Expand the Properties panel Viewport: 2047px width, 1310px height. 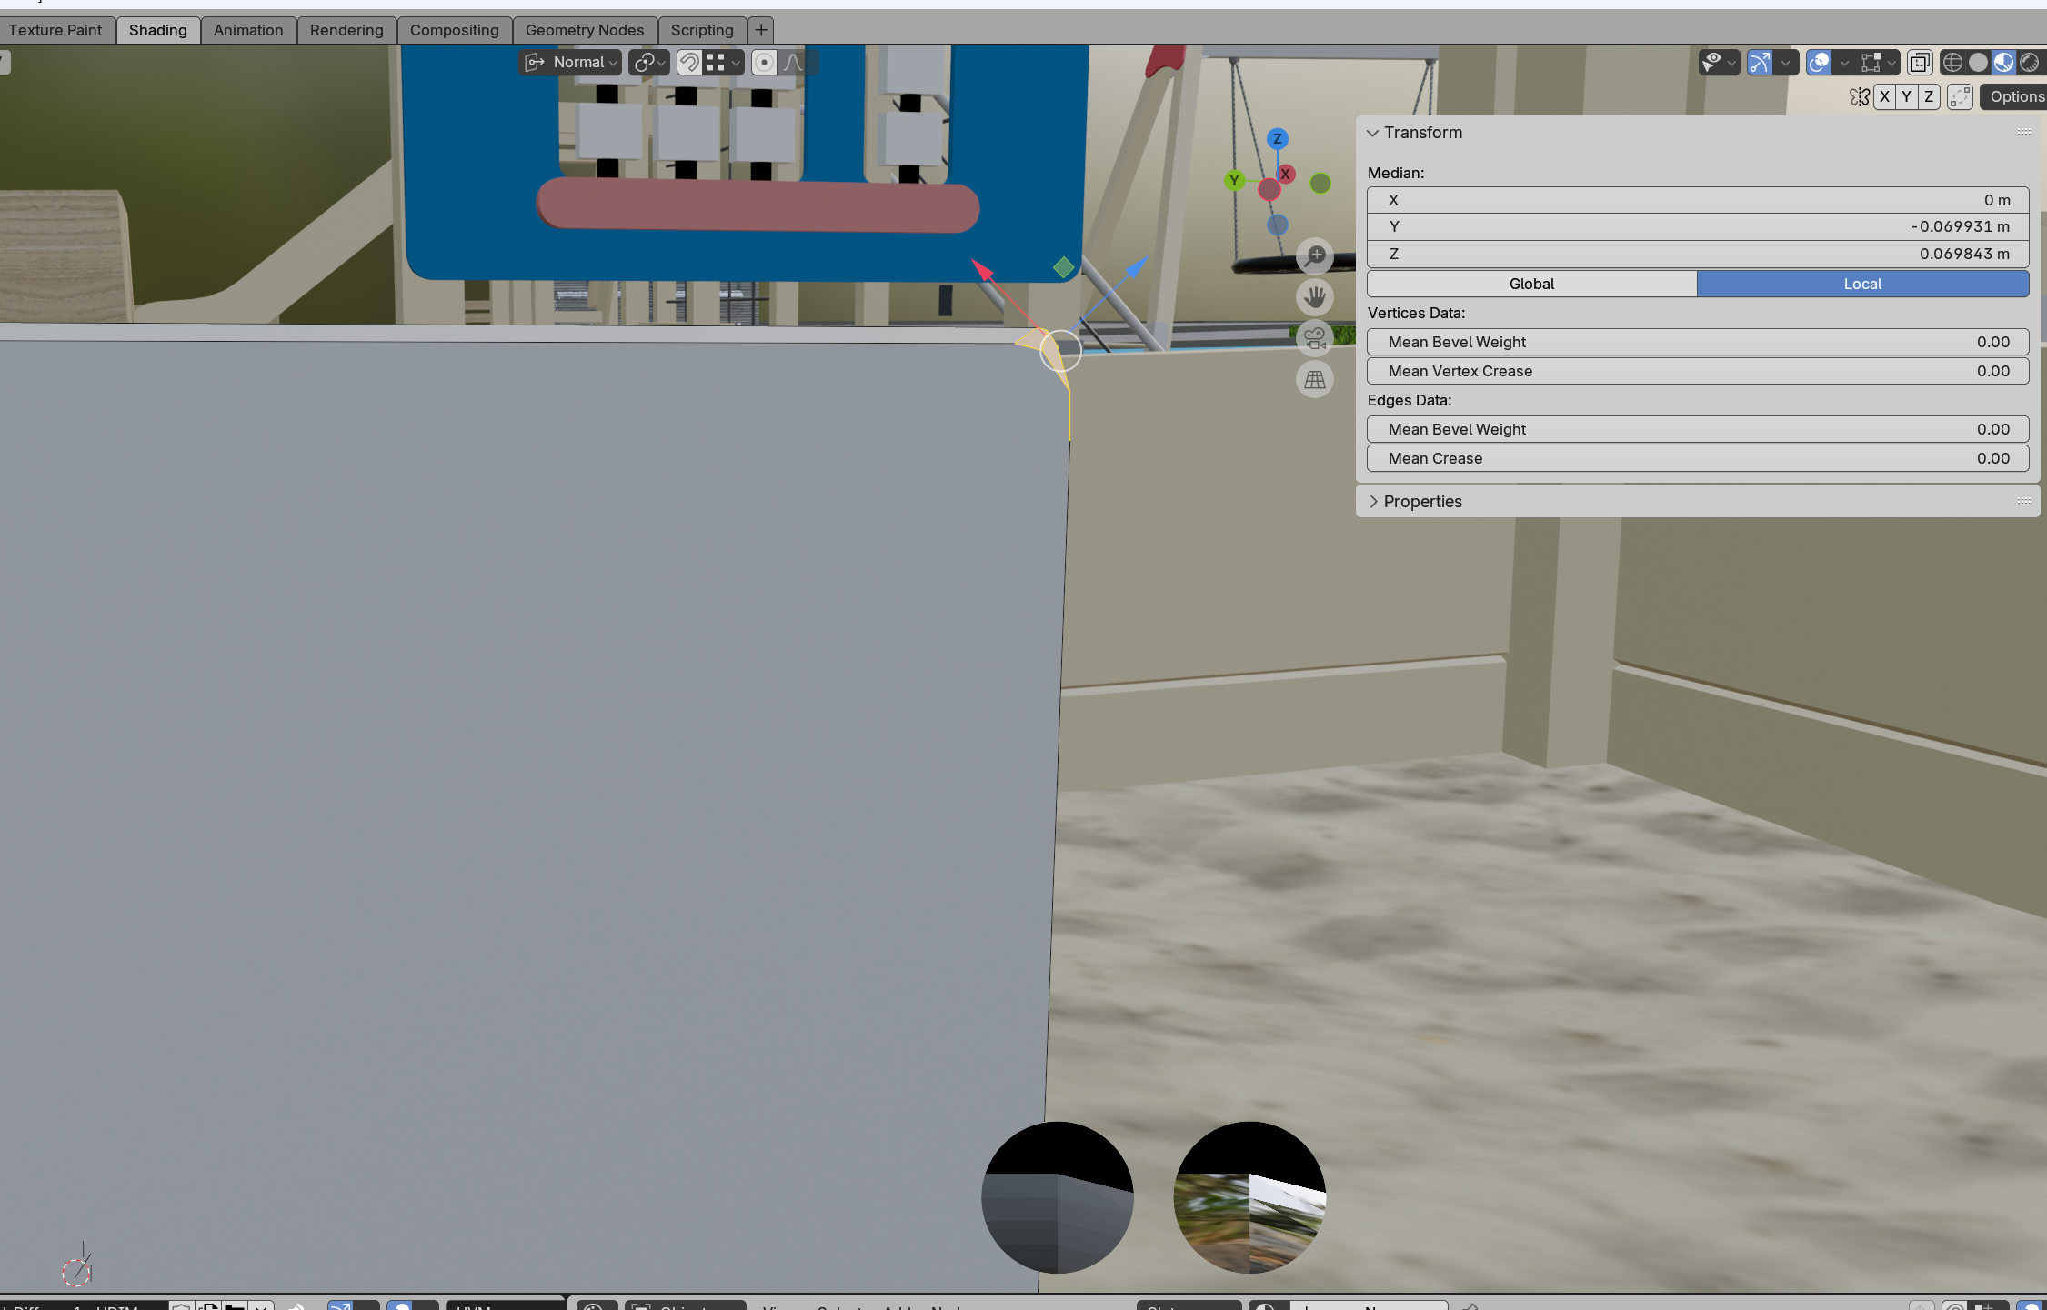click(1422, 501)
